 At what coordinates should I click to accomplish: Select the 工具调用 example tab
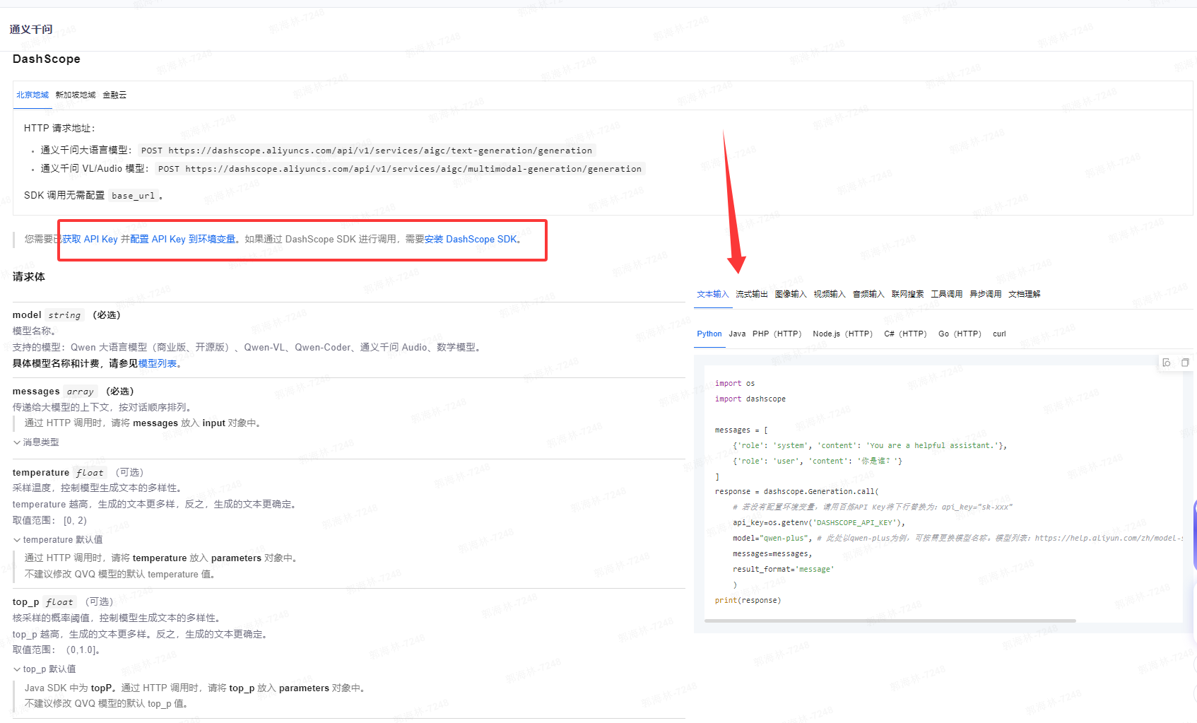point(946,294)
